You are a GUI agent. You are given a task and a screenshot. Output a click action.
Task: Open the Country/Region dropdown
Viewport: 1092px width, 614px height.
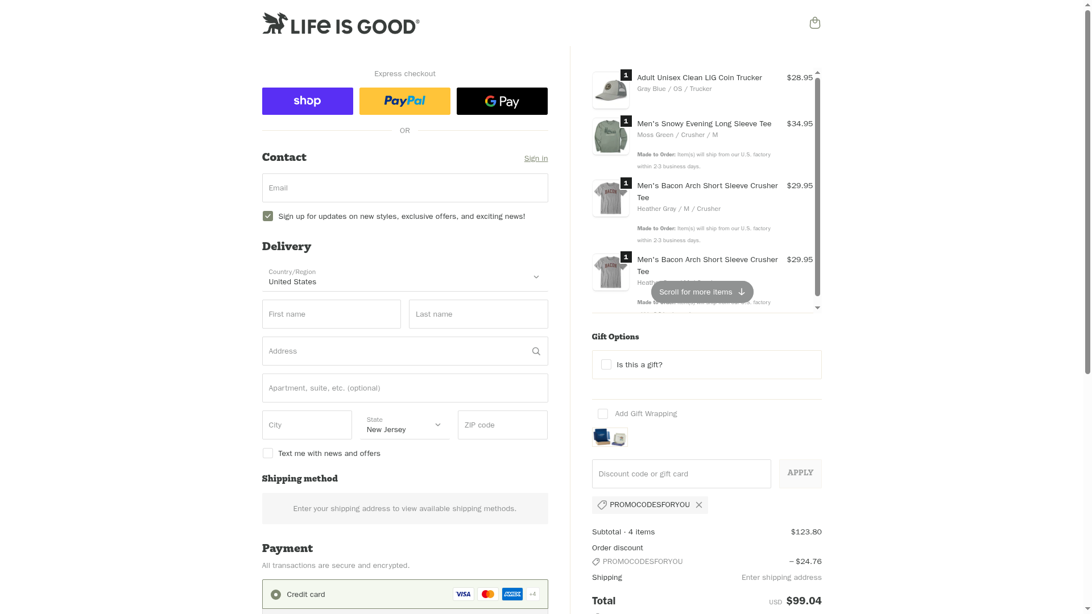[405, 277]
